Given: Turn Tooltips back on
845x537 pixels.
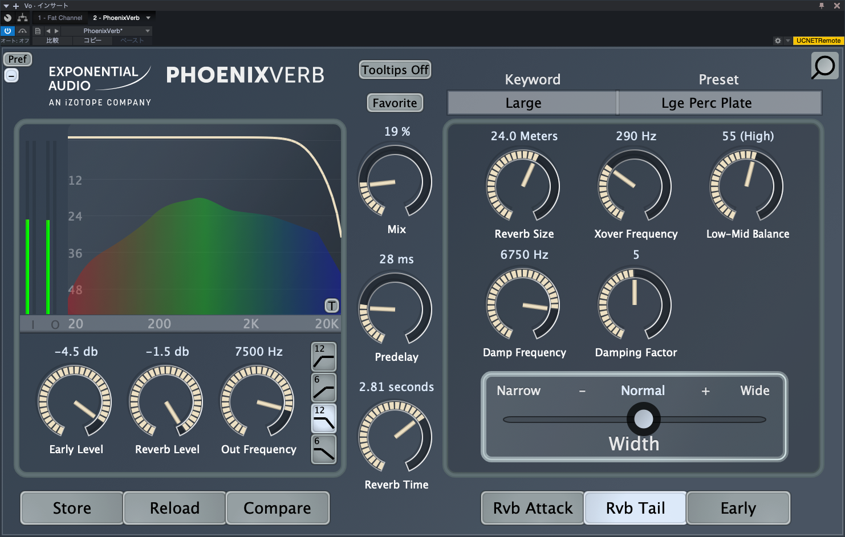Looking at the screenshot, I should (x=395, y=70).
